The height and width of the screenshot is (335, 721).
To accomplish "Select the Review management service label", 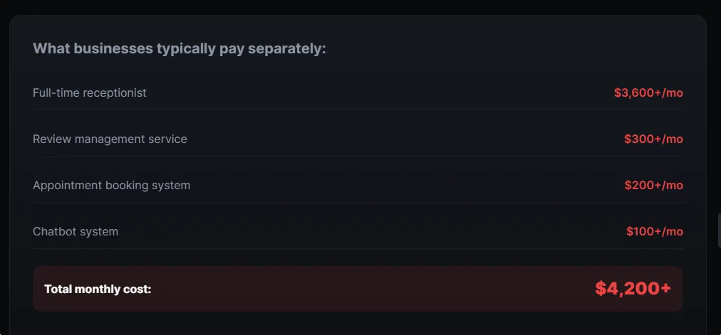I will click(x=110, y=139).
